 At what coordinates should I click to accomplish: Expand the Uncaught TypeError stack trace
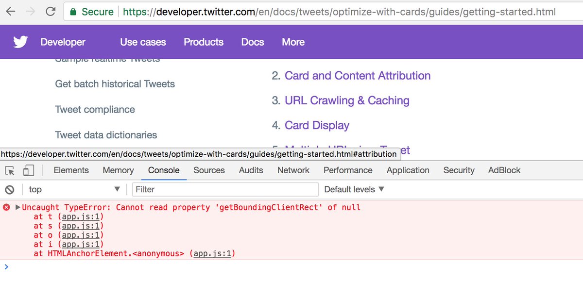point(18,207)
